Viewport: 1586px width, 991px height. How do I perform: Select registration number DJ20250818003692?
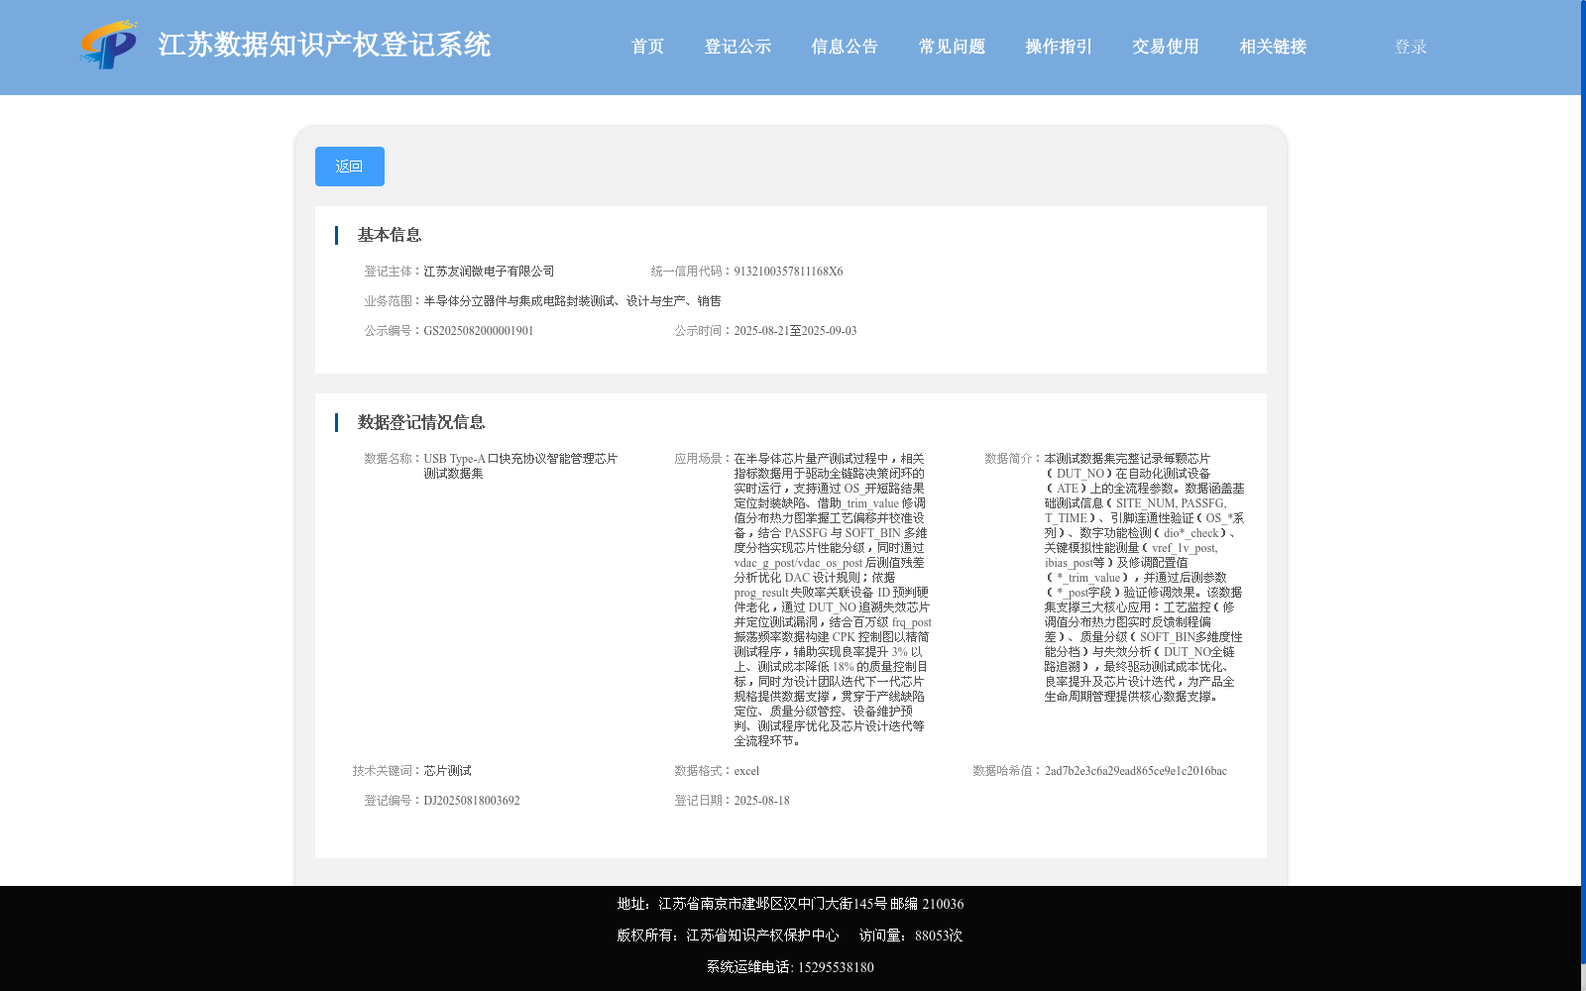(472, 801)
